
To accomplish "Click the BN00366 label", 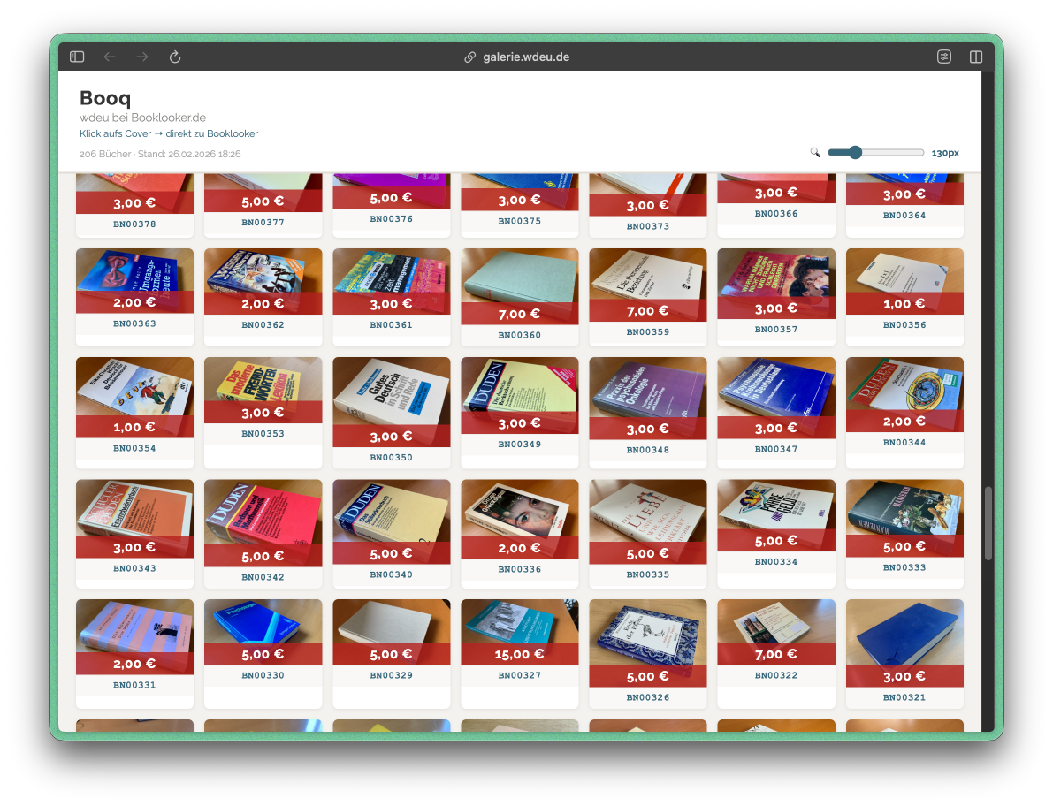I will point(775,213).
